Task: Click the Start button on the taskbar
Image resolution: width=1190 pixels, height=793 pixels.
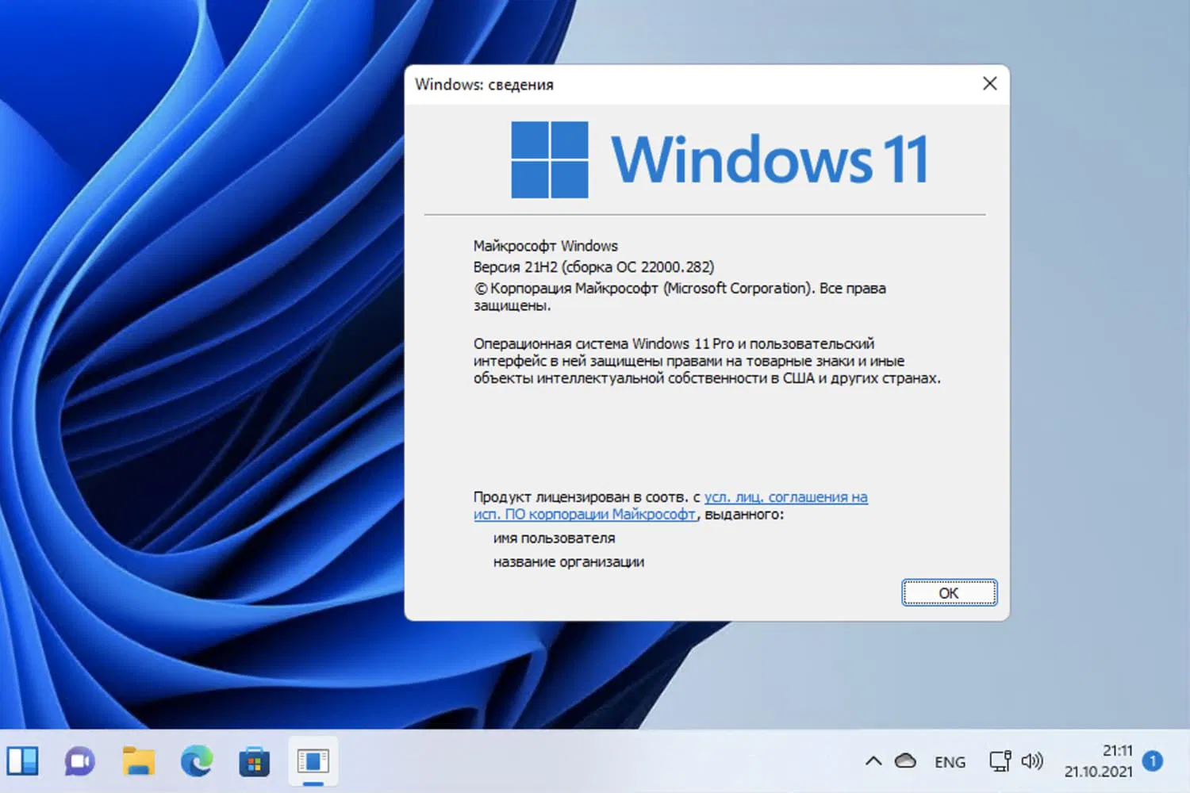Action: [x=24, y=761]
